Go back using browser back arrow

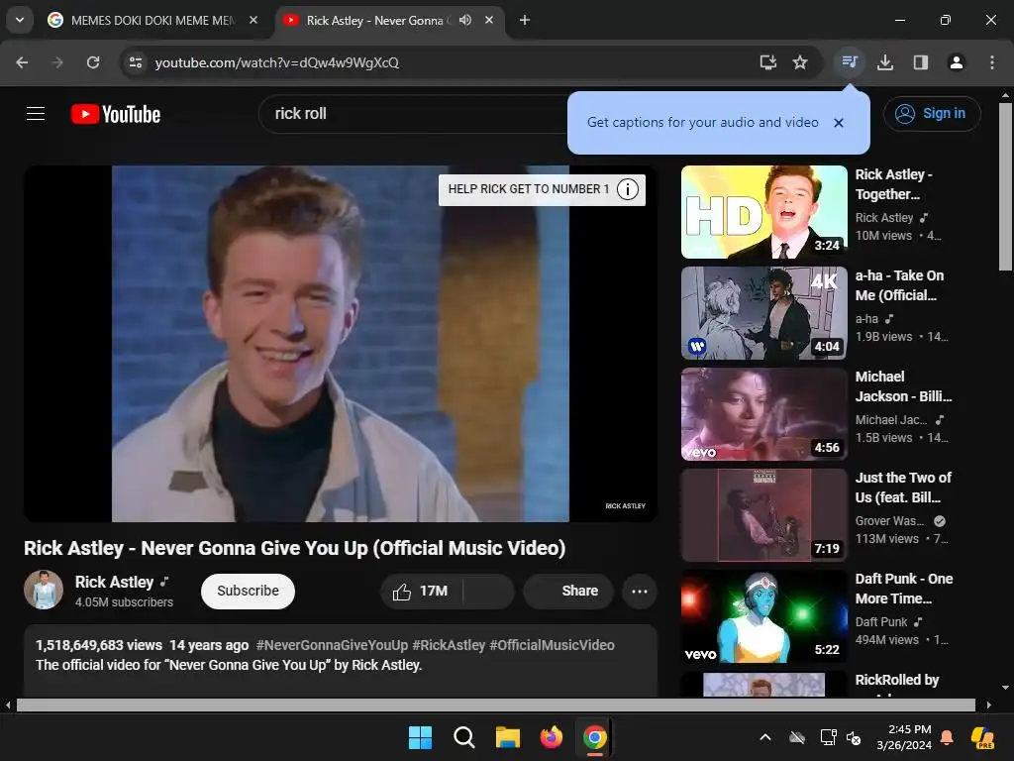[x=22, y=62]
